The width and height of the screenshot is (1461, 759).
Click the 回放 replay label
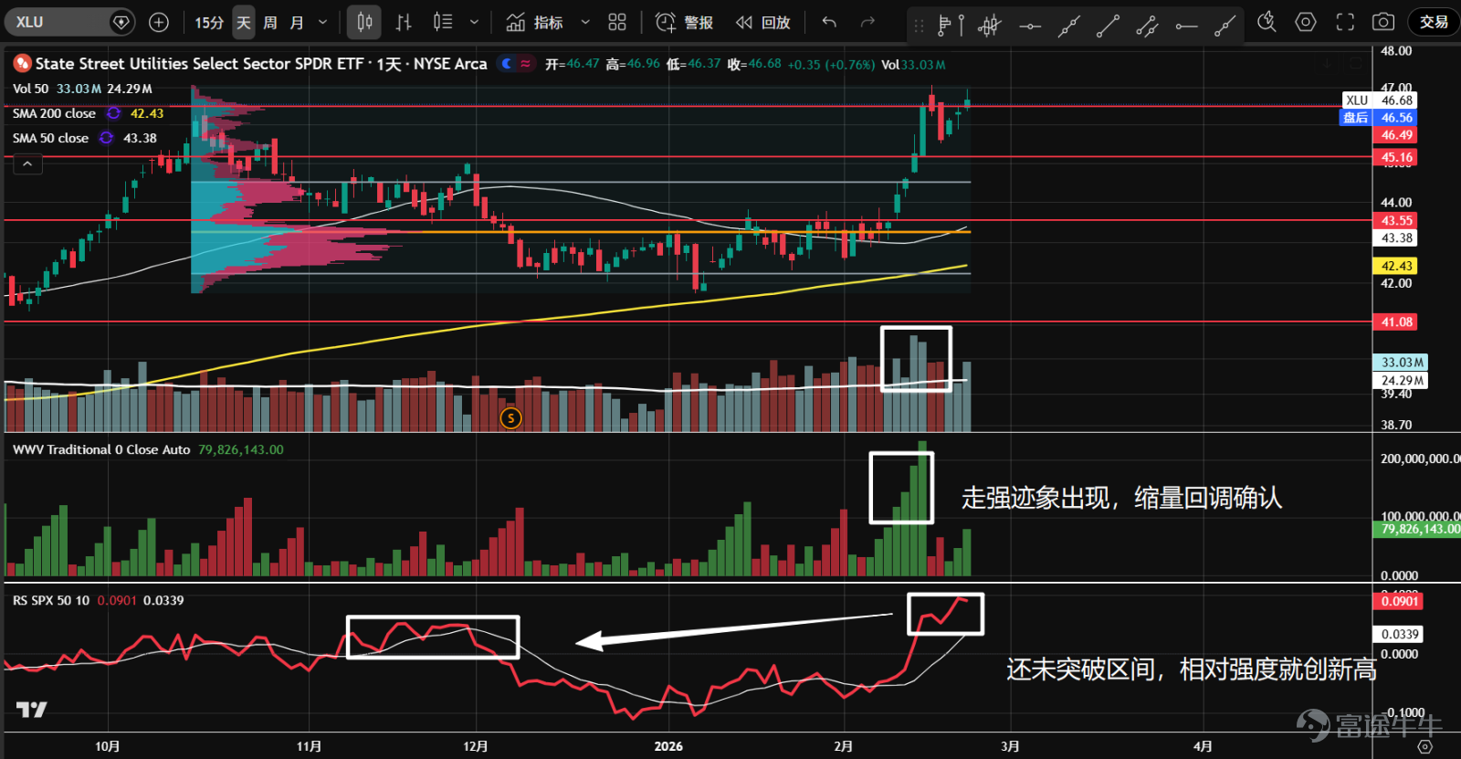776,22
